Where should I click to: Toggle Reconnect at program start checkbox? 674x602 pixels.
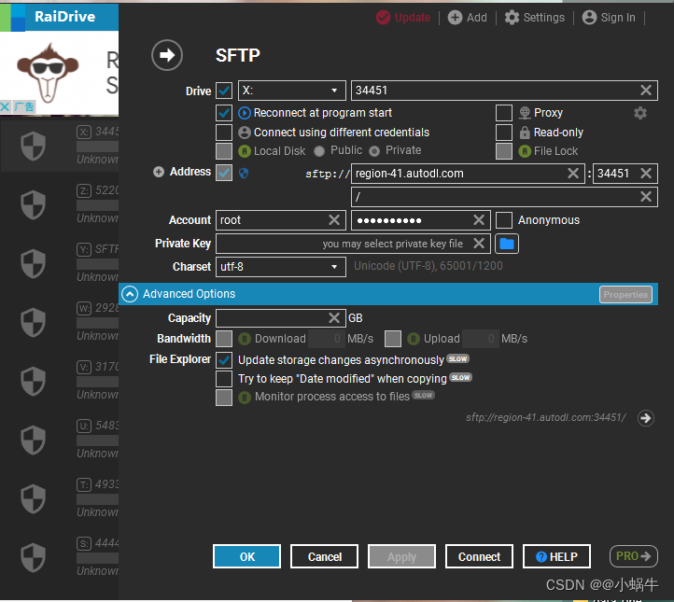pos(224,113)
